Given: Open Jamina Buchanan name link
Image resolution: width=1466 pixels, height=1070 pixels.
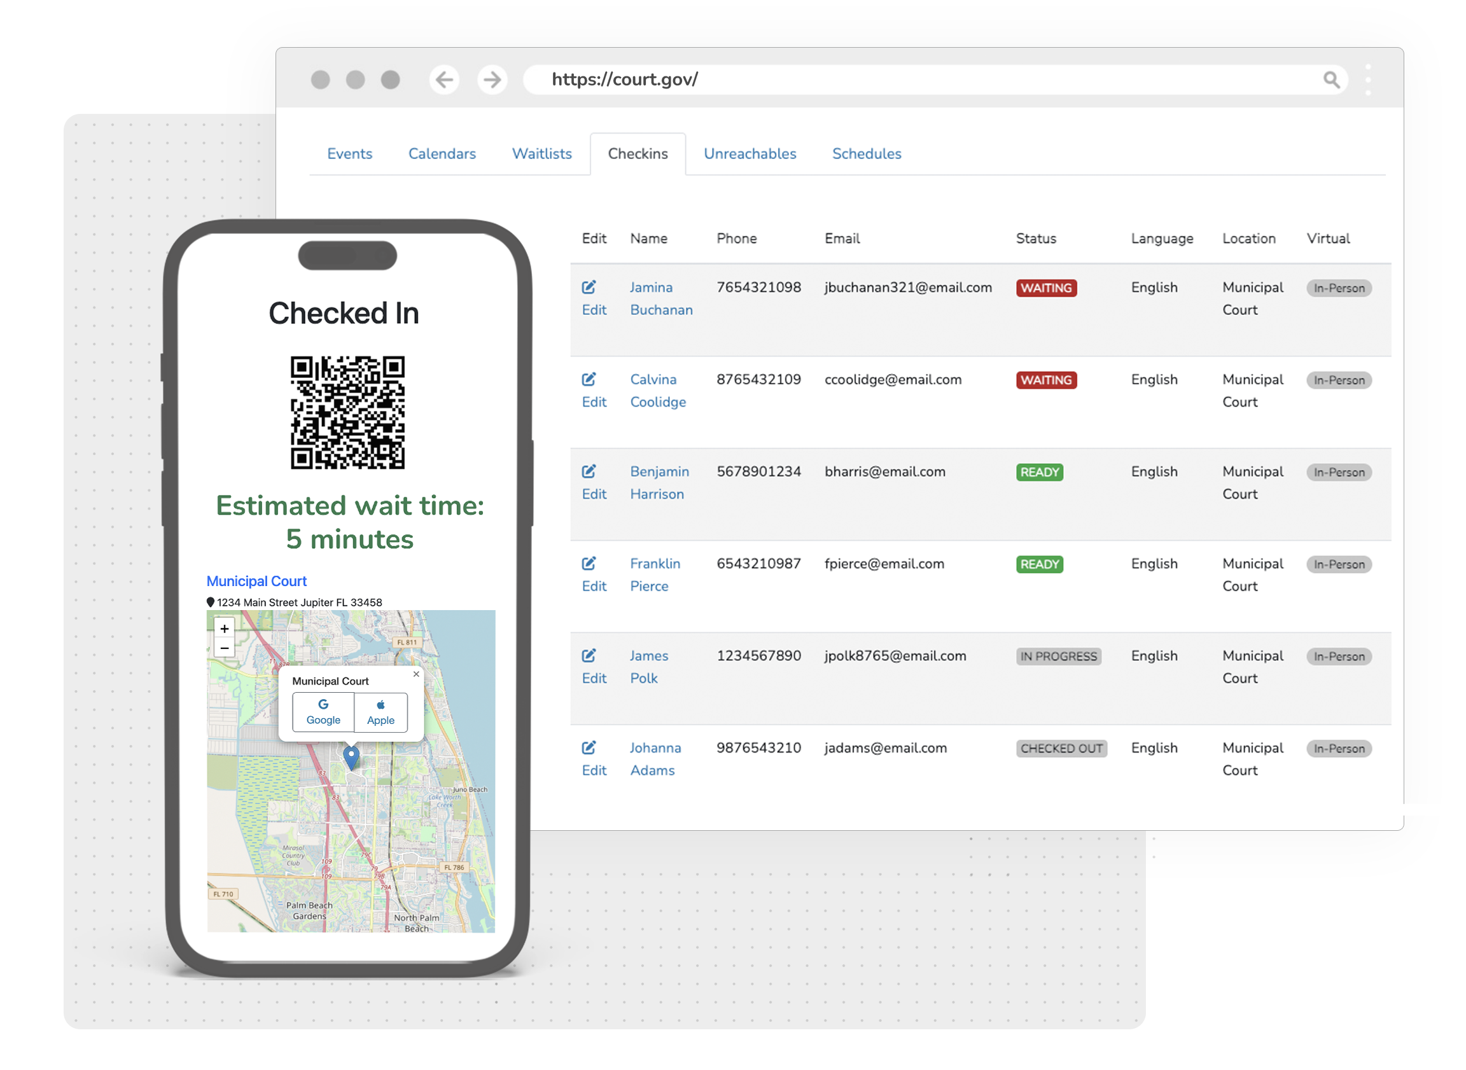Looking at the screenshot, I should click(x=660, y=298).
